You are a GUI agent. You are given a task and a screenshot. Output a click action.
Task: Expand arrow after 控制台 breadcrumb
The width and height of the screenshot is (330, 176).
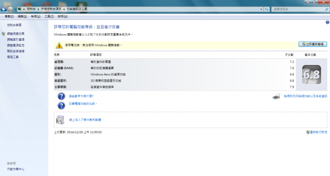coord(38,9)
